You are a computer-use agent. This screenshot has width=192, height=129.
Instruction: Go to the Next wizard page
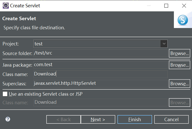(x=98, y=119)
